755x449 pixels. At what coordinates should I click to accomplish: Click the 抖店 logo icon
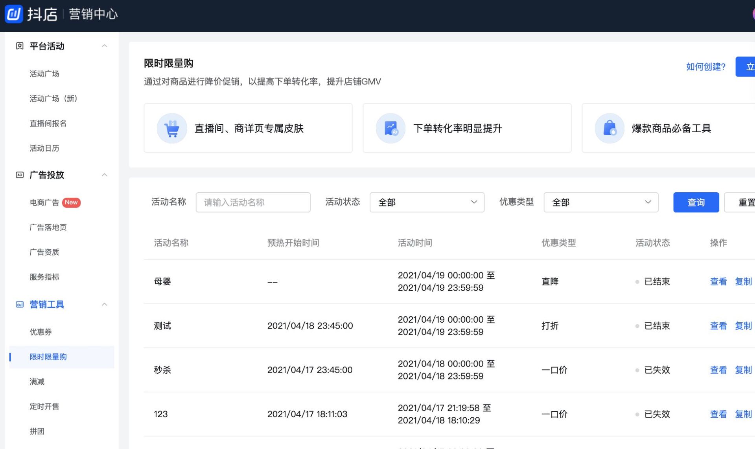(13, 14)
